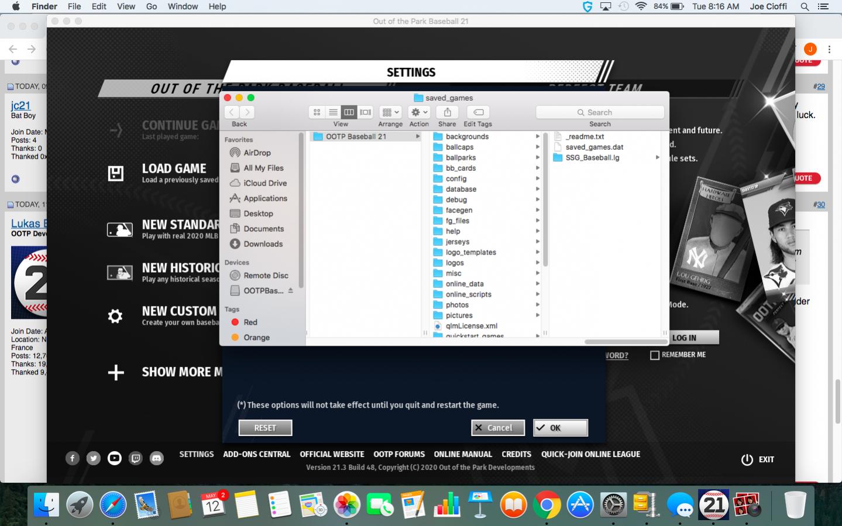The height and width of the screenshot is (526, 842).
Task: Select the qlmLicense.xml file
Action: click(x=471, y=326)
